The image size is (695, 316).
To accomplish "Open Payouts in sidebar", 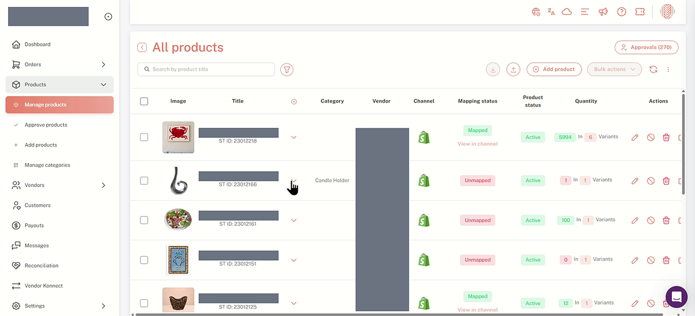I will coord(34,226).
